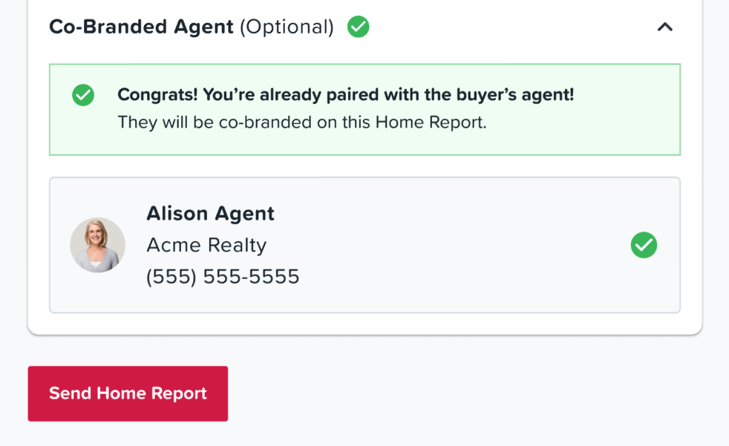This screenshot has width=729, height=446.
Task: Click green checkmark beside Co-Branded Agent heading
Action: pyautogui.click(x=358, y=27)
